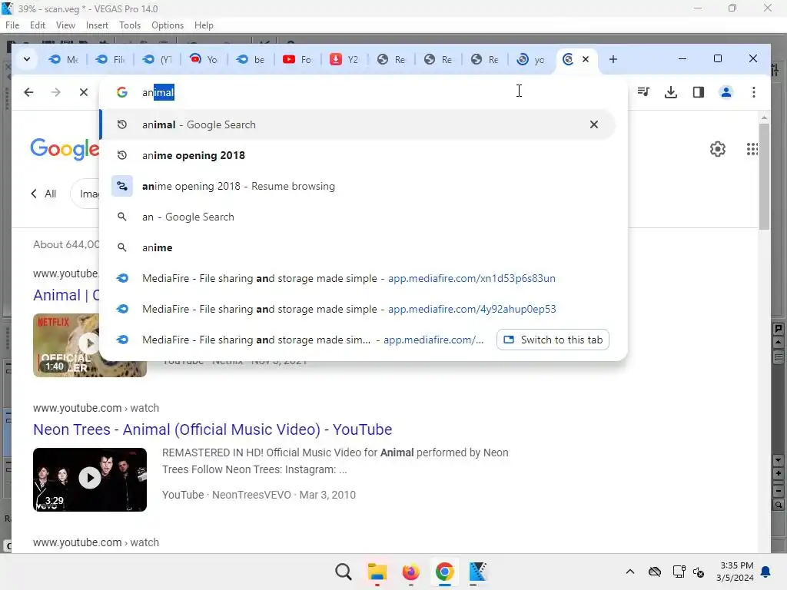Viewport: 787px width, 590px height.
Task: Click the address bar text 'animal'
Action: click(x=158, y=92)
